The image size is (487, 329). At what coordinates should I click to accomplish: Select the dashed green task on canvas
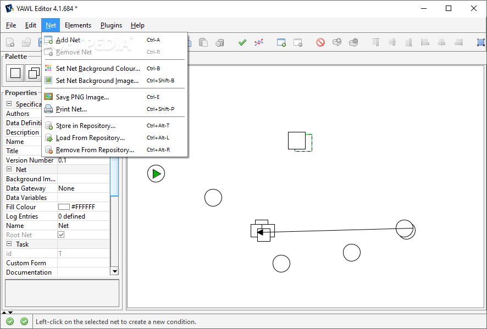pos(309,143)
